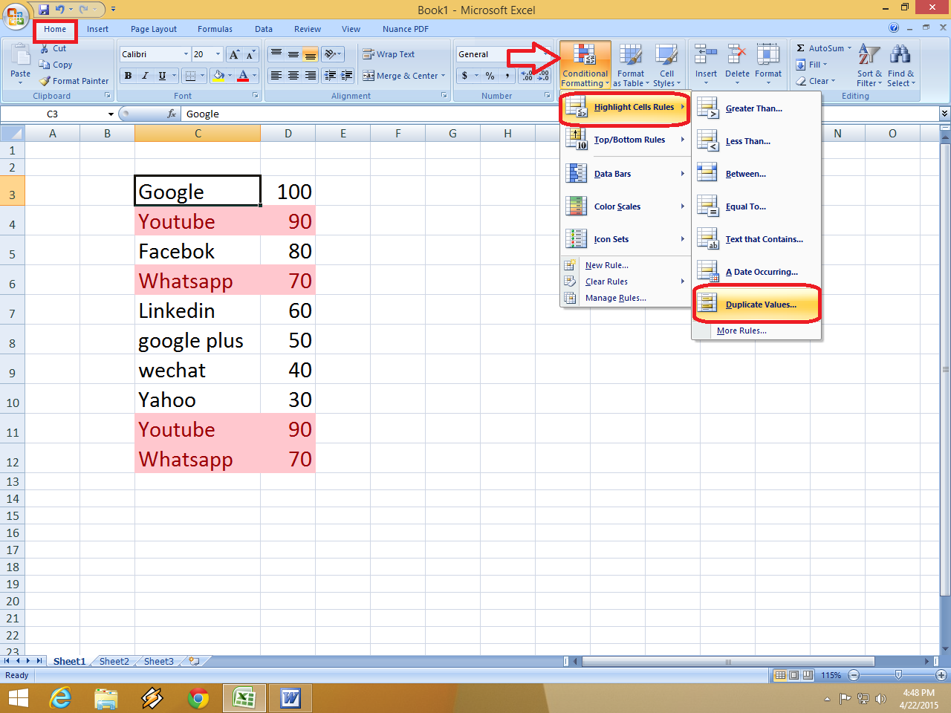The image size is (951, 713).
Task: Center the cell text horizontally
Action: click(x=293, y=76)
